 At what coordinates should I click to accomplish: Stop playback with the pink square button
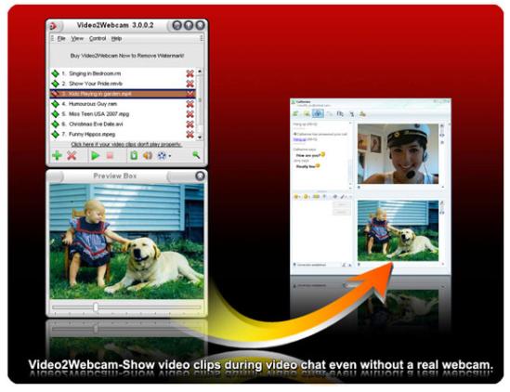[x=110, y=156]
